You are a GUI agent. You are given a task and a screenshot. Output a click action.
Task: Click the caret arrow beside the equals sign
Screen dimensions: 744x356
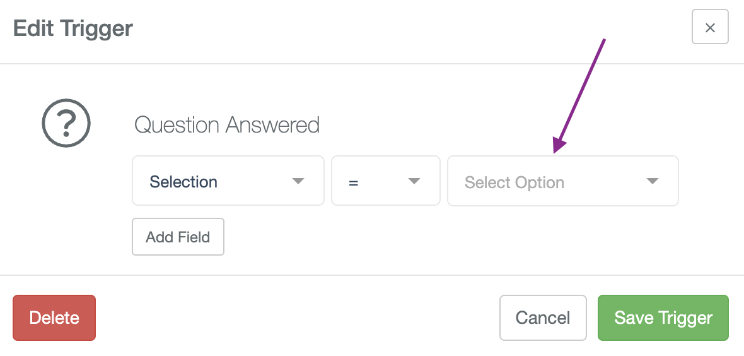pos(414,181)
